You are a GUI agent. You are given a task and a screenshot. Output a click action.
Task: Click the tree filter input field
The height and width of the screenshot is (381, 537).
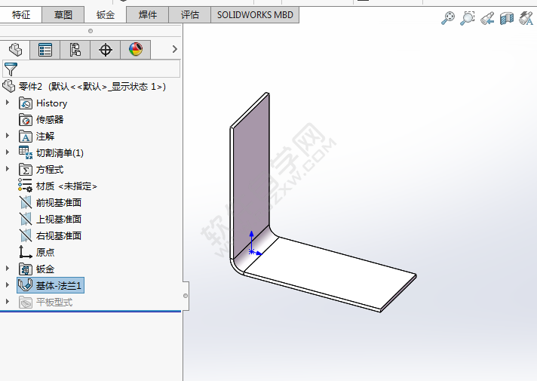click(91, 69)
